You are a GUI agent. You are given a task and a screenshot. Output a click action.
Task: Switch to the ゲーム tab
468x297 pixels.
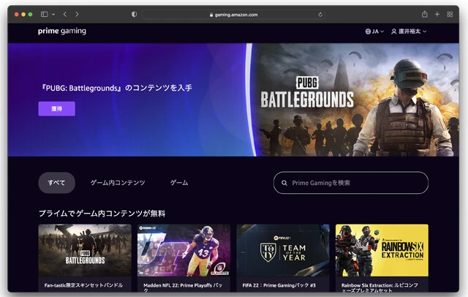179,182
